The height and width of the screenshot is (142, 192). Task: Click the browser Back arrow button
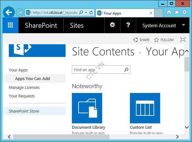tap(9, 13)
